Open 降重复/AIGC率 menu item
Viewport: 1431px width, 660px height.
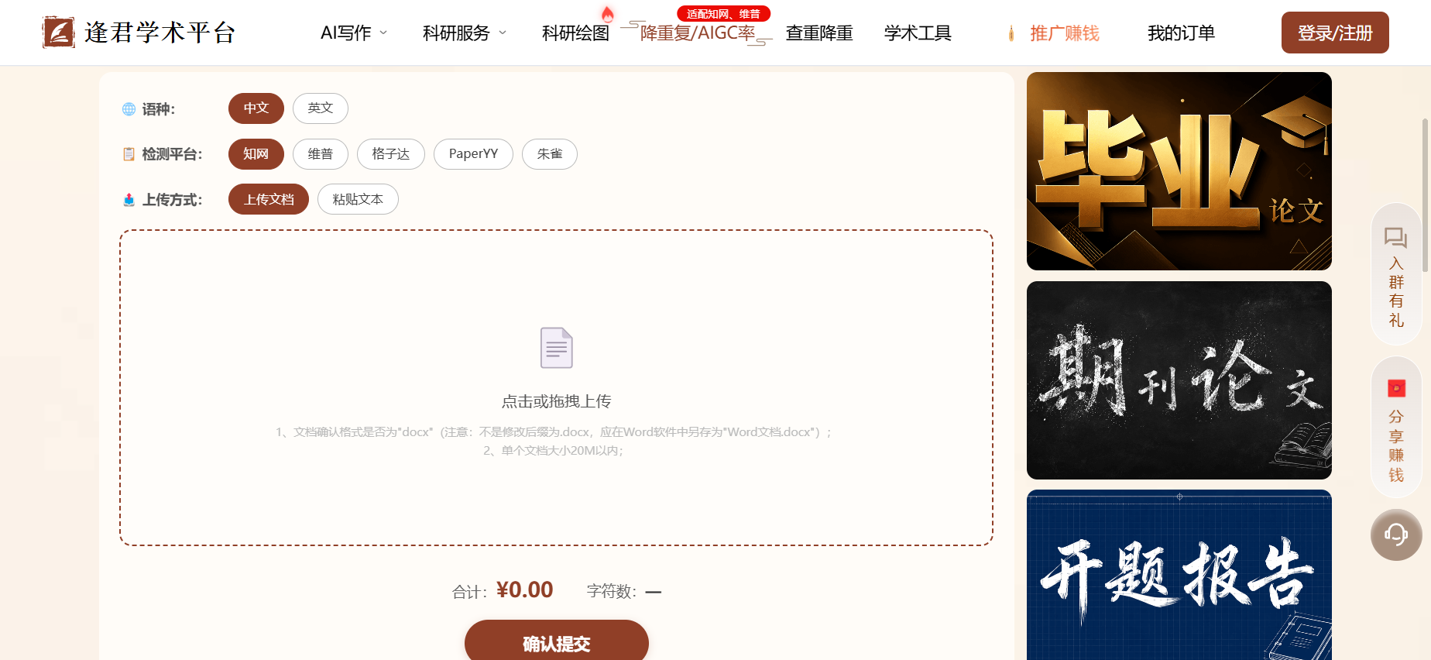pos(697,33)
